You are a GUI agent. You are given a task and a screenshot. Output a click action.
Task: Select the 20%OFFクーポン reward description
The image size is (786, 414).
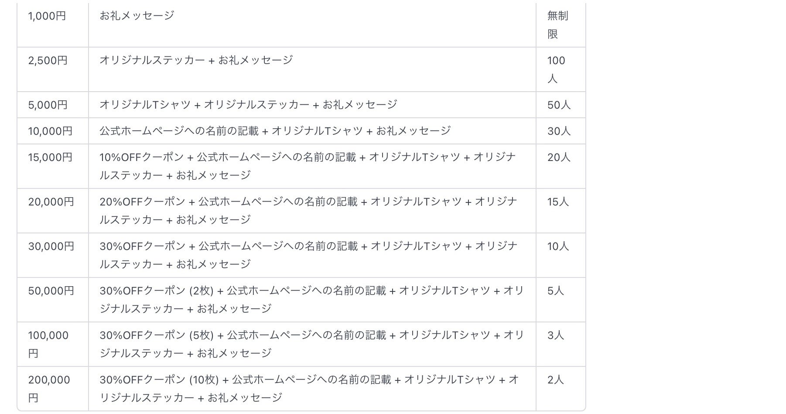[x=308, y=211]
